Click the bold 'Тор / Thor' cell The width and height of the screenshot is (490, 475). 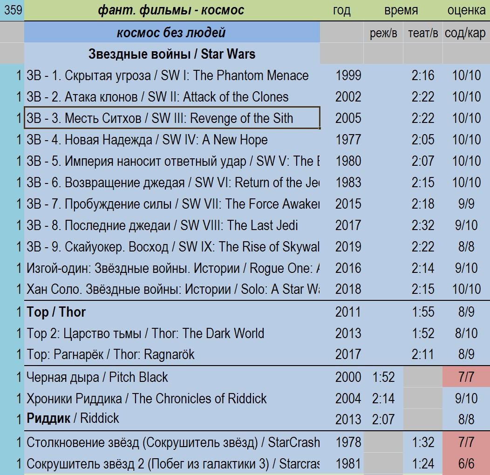pyautogui.click(x=172, y=312)
